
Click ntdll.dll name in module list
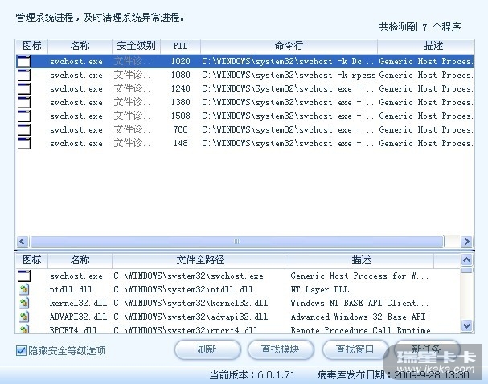(71, 289)
